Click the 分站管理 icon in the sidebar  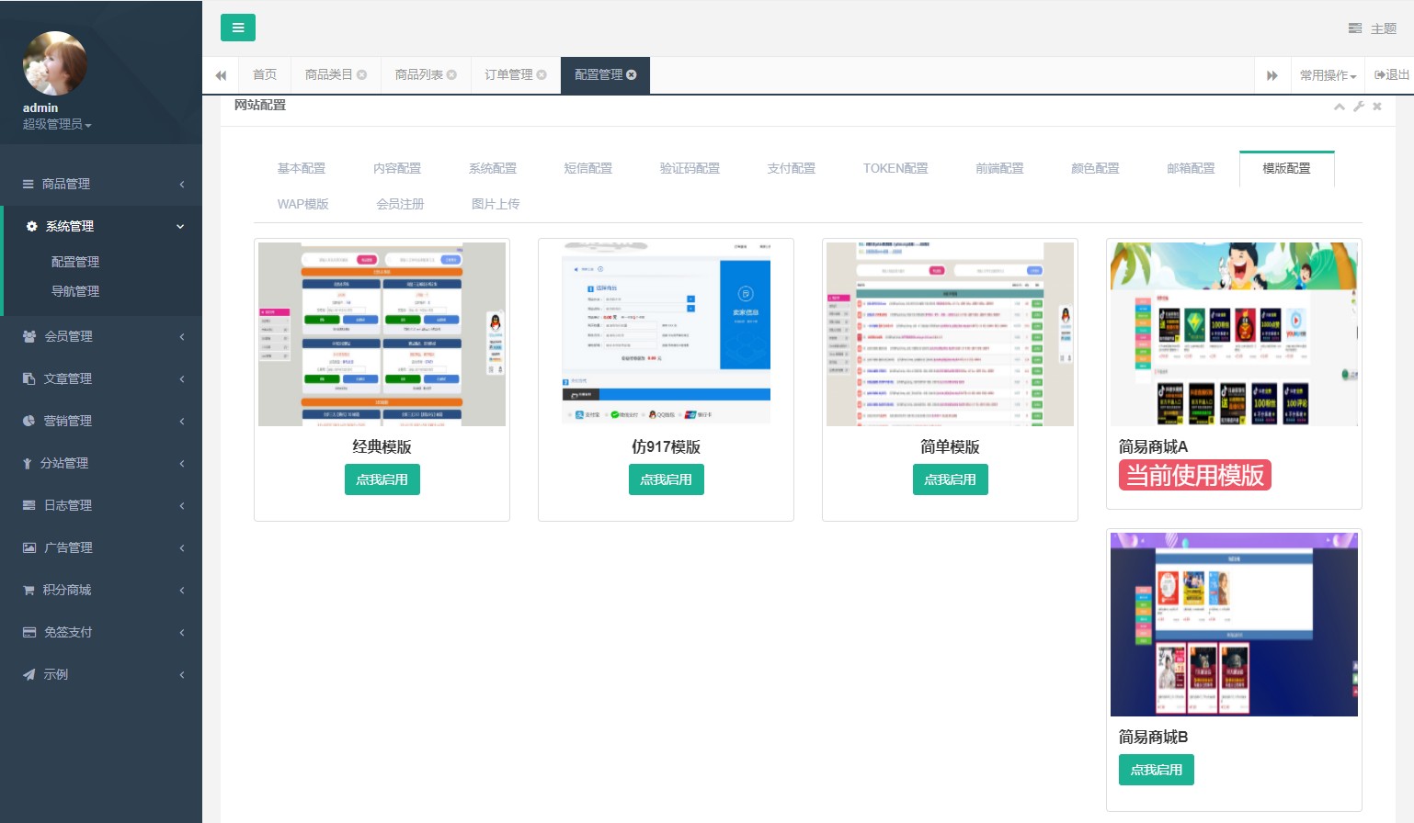[28, 463]
